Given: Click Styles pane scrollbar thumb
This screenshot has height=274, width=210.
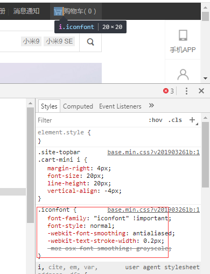Looking at the screenshot, I should coord(205,155).
